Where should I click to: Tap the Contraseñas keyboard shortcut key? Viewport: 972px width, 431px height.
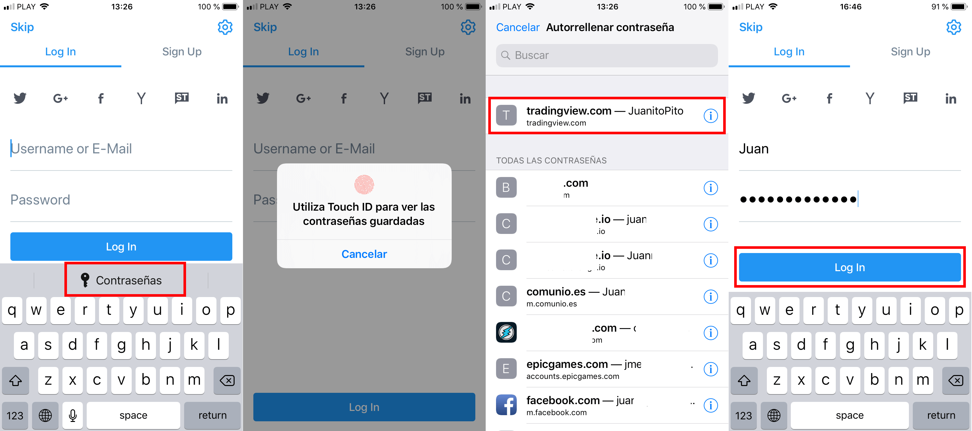click(122, 280)
